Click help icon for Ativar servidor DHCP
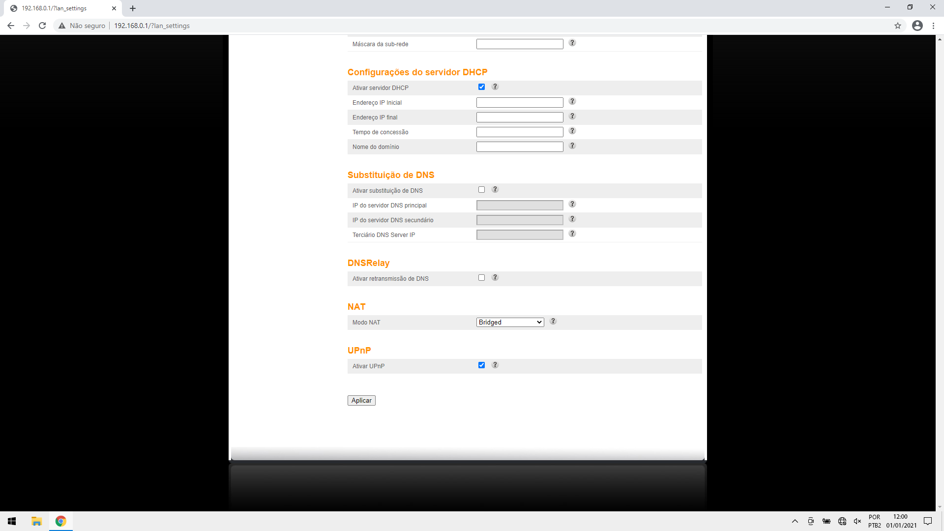This screenshot has height=531, width=944. (495, 87)
